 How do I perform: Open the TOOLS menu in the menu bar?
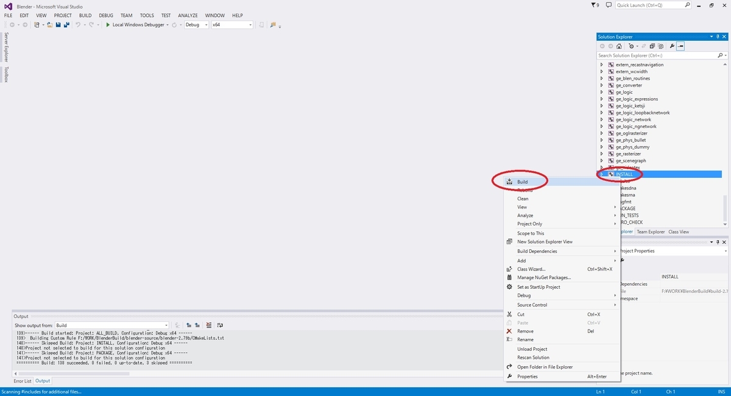[147, 15]
